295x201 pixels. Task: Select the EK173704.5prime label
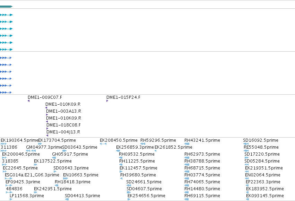(57, 140)
